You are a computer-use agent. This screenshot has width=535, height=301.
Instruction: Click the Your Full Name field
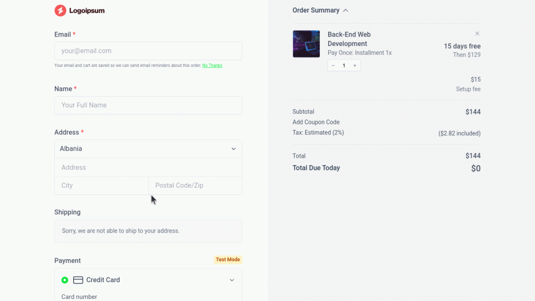pos(148,105)
